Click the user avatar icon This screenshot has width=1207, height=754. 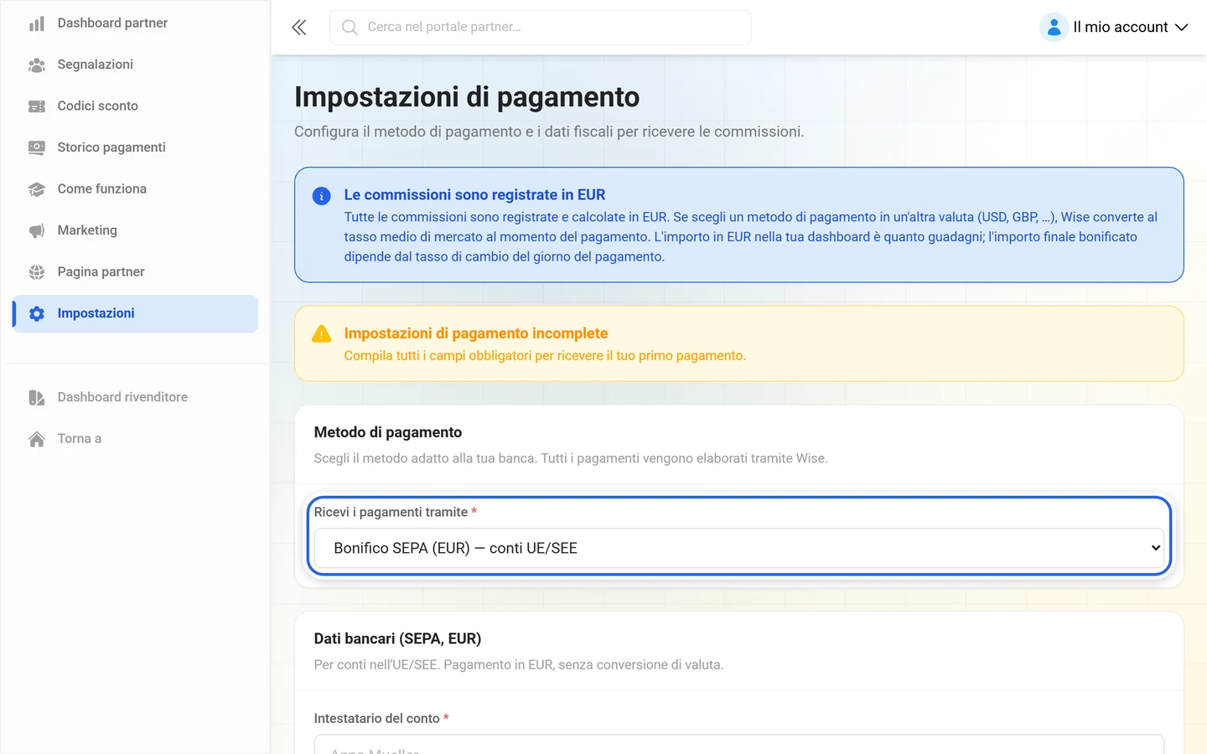click(x=1054, y=28)
